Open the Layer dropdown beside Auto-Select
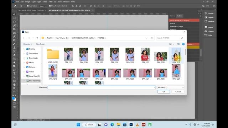The image size is (228, 128). pyautogui.click(x=43, y=6)
